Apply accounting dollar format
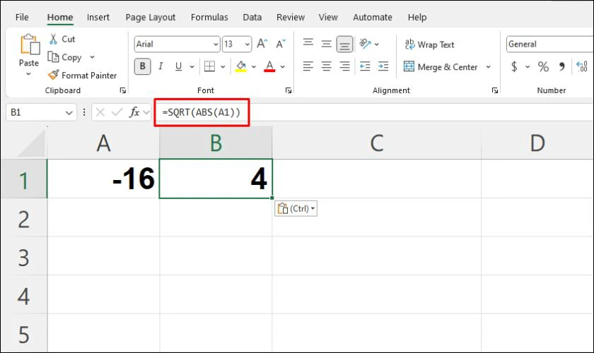The width and height of the screenshot is (594, 353). pyautogui.click(x=514, y=66)
